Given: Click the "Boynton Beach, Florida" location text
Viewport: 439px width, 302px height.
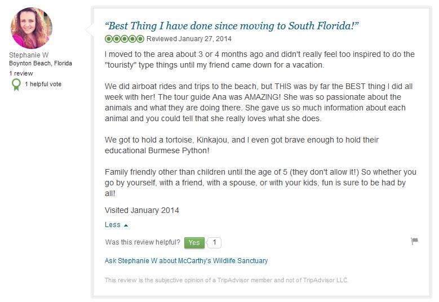Looking at the screenshot, I should [41, 64].
